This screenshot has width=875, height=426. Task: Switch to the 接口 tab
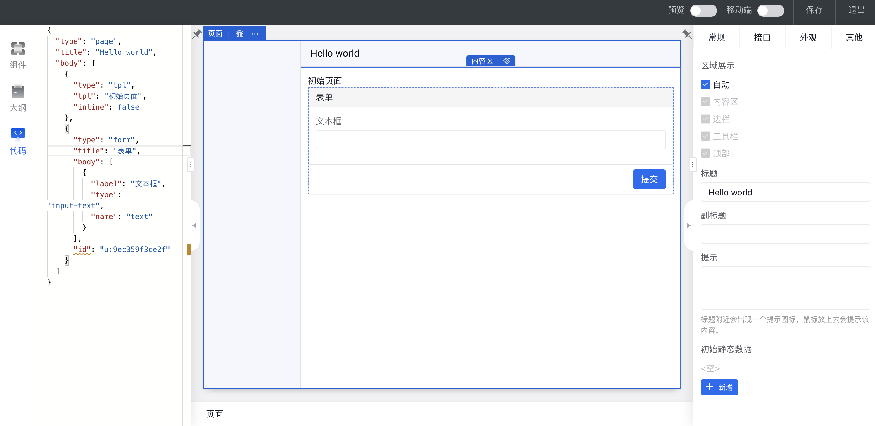click(762, 38)
